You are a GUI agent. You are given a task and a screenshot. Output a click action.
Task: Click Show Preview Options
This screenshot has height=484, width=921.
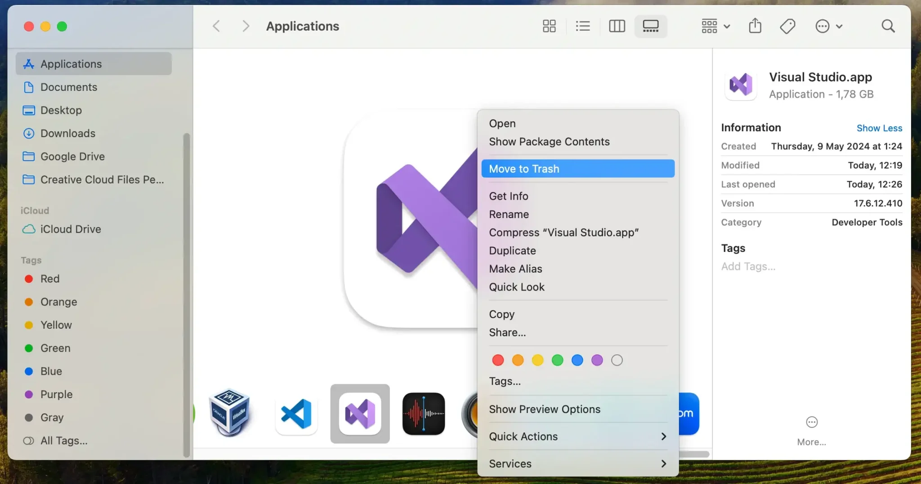pyautogui.click(x=578, y=409)
